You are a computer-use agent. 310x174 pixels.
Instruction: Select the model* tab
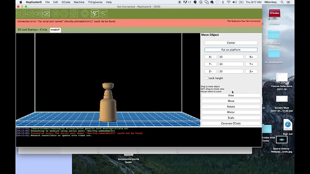55,30
